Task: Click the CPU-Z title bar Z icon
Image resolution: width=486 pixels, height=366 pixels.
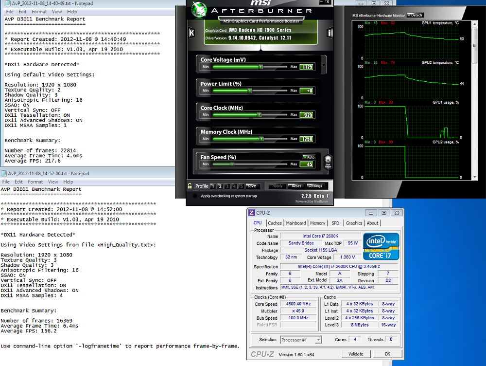Action: click(251, 213)
